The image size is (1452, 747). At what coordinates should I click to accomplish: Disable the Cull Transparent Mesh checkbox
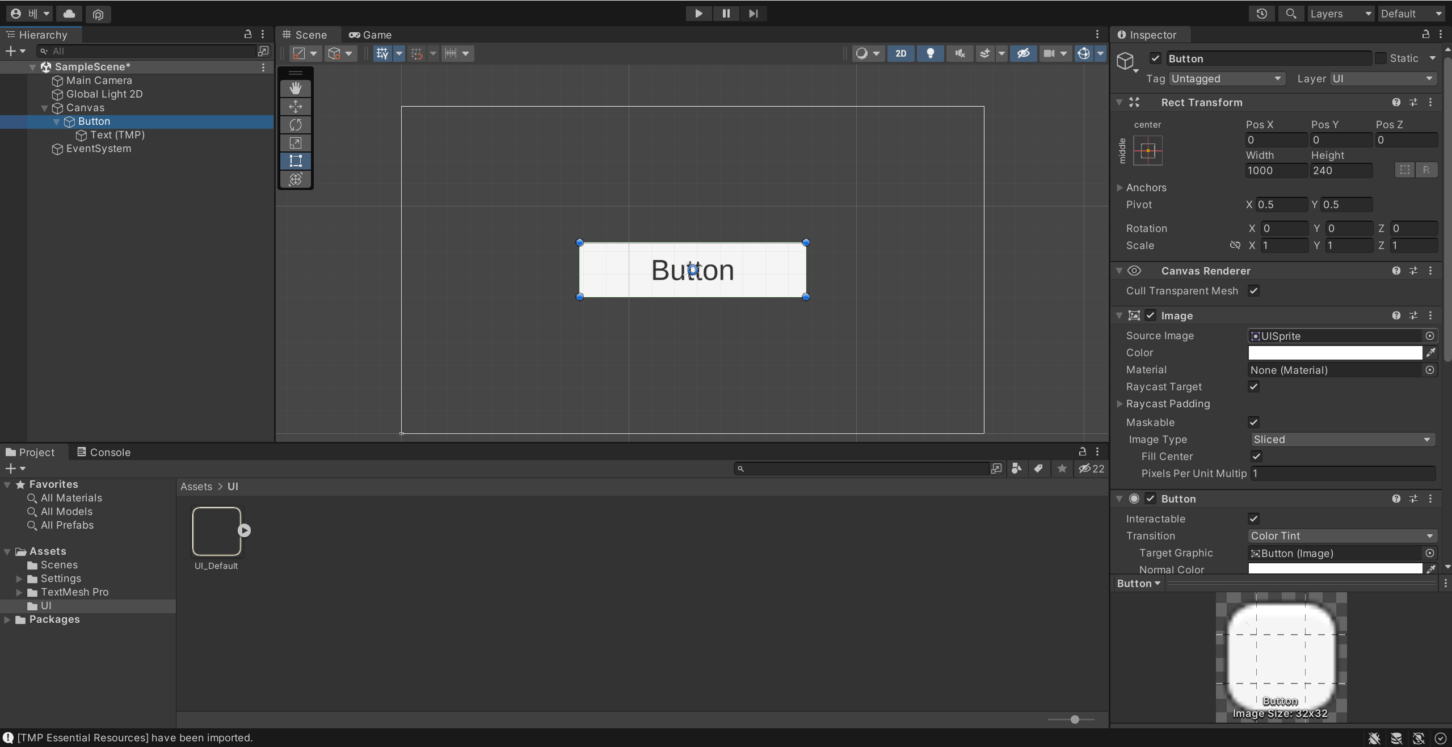point(1253,291)
